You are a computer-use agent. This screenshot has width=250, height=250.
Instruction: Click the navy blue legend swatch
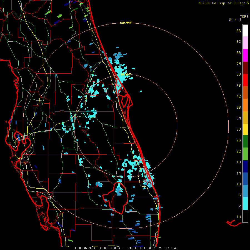coord(245,166)
